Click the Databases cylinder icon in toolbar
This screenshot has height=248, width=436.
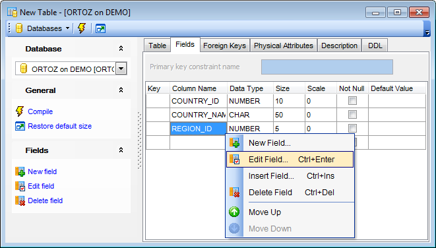tap(19, 28)
